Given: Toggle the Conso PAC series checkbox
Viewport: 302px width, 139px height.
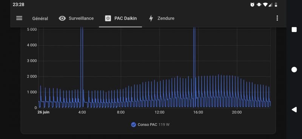Looking at the screenshot, I should (x=134, y=125).
